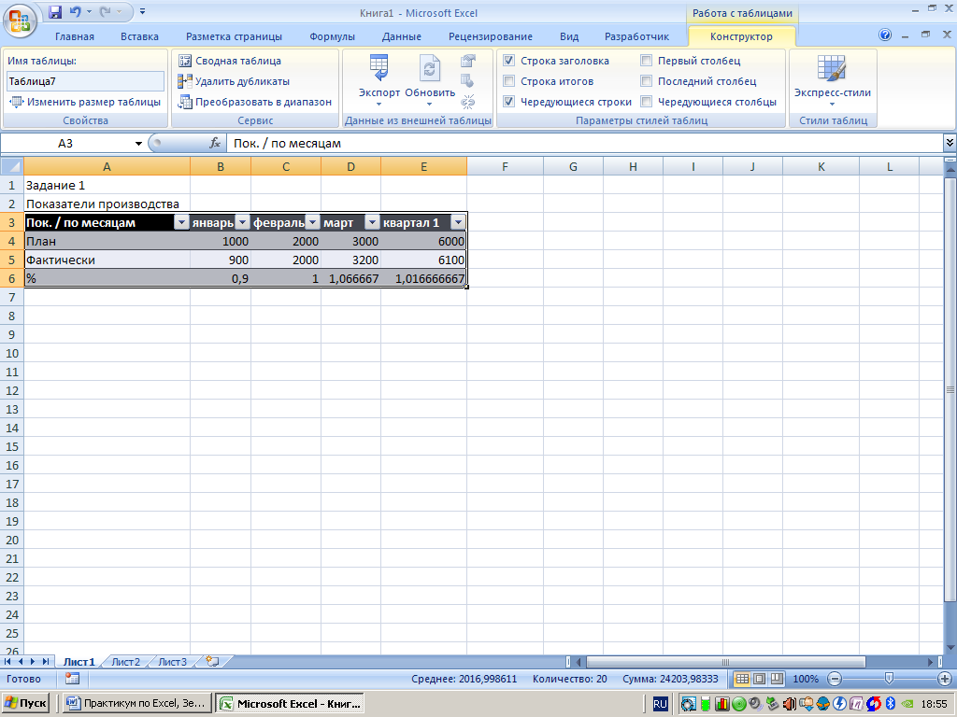Enable Последний столбец checkbox

(x=647, y=81)
